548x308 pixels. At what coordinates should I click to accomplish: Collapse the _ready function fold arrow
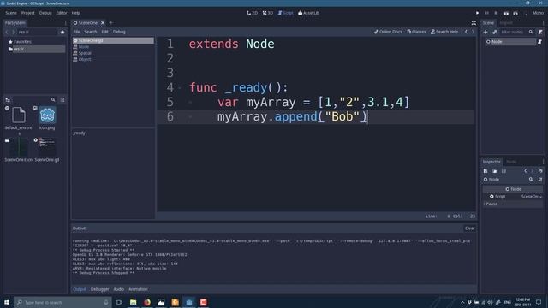180,88
